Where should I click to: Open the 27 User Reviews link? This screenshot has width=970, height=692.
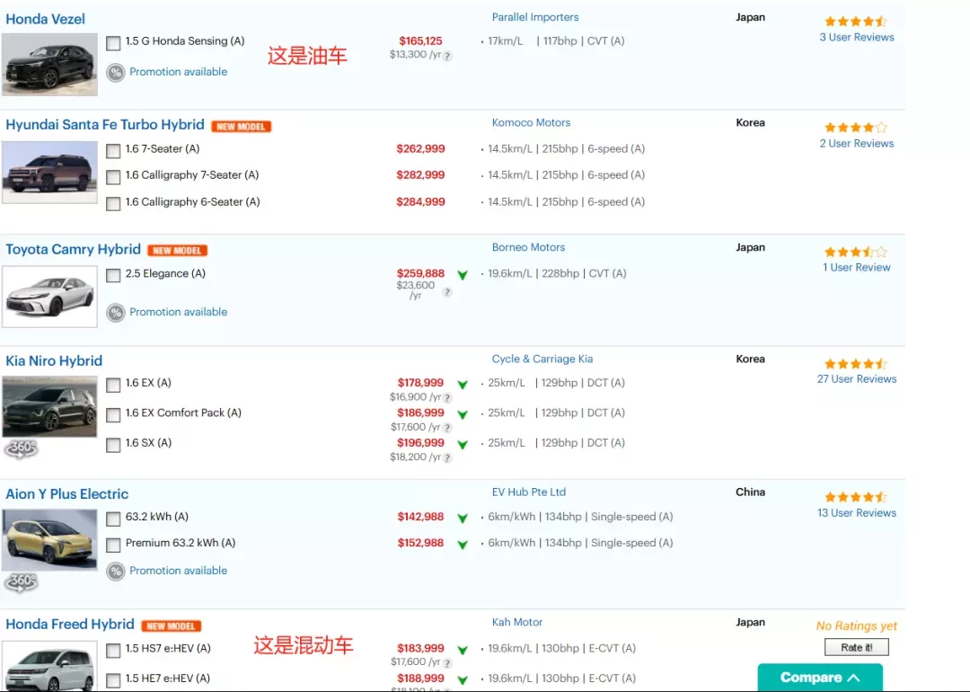coord(857,379)
